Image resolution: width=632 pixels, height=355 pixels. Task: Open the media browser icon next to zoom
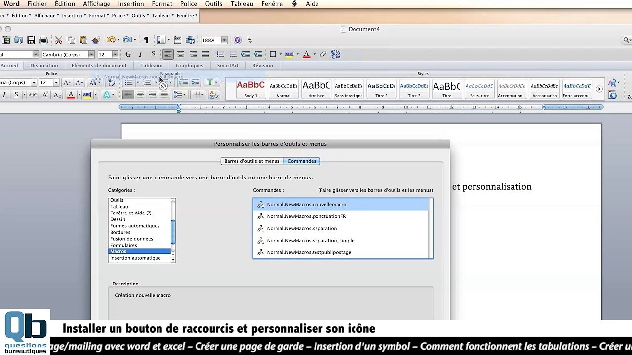coord(191,40)
